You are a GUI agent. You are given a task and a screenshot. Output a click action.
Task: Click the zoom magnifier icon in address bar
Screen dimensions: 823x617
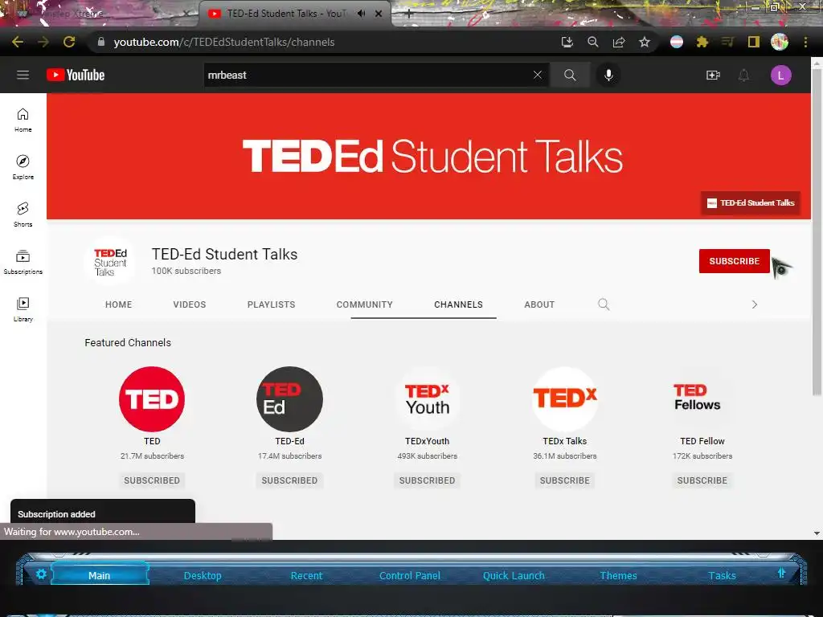pyautogui.click(x=593, y=42)
